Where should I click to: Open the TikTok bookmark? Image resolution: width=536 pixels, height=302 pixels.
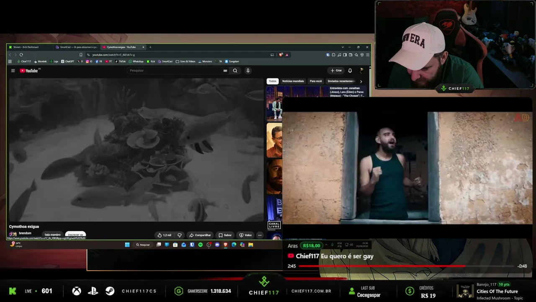click(x=120, y=61)
